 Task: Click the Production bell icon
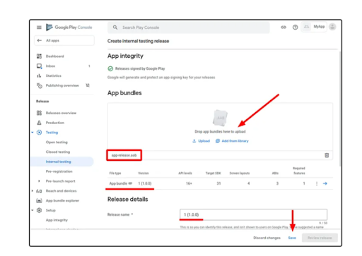[x=39, y=123]
